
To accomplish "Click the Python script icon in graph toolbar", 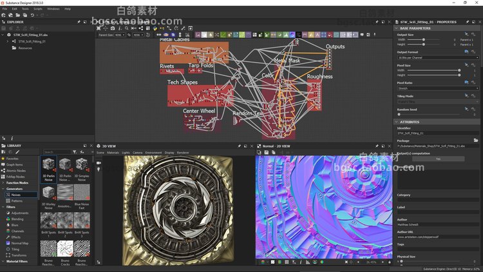I will [155, 28].
